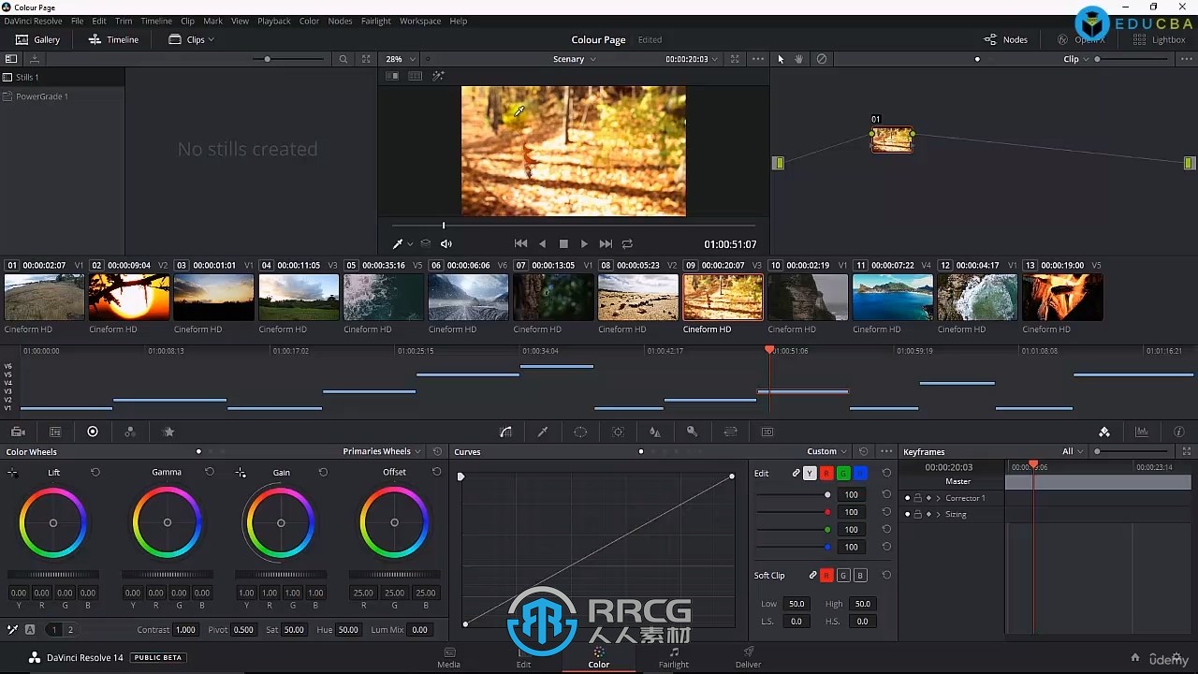Open the Blur palette
This screenshot has height=674, width=1198.
[x=655, y=432]
